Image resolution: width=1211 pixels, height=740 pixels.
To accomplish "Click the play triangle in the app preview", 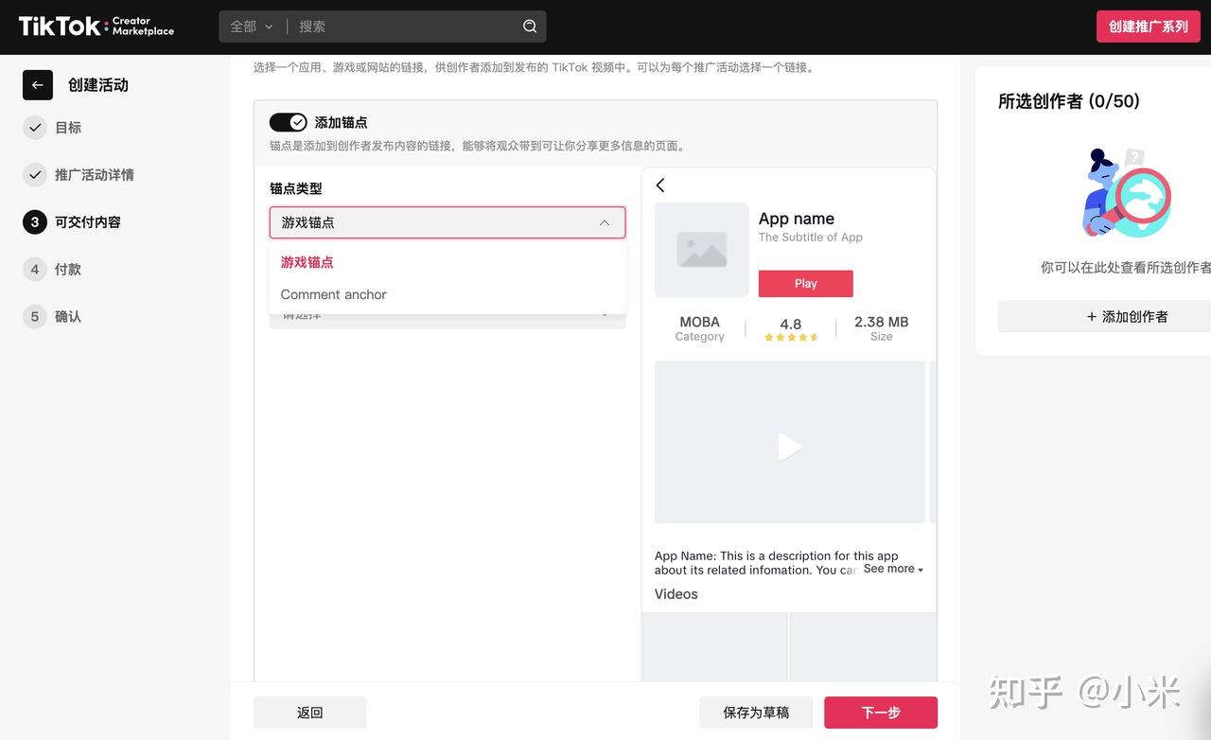I will 789,445.
